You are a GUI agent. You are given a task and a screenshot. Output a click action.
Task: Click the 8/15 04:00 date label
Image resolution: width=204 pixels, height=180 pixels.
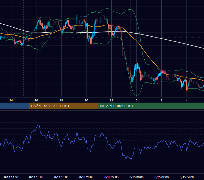click(187, 177)
